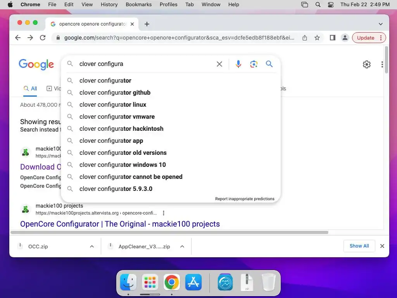Select suggestion clover configurator github
397x298 pixels.
coord(171,93)
